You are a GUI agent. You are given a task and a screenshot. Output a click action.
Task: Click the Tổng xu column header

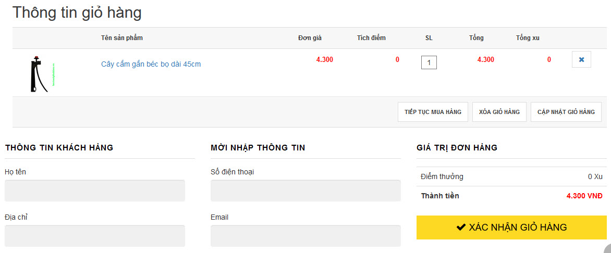pyautogui.click(x=528, y=38)
